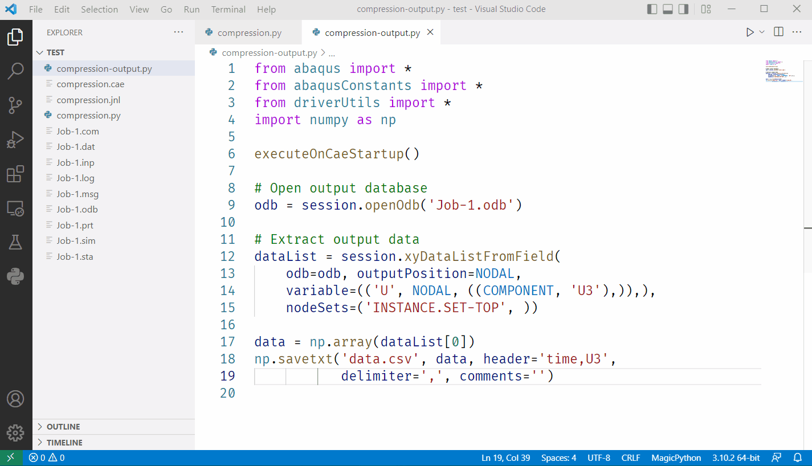Open Explorer Views and More Actions
Viewport: 812px width, 466px height.
pos(179,32)
